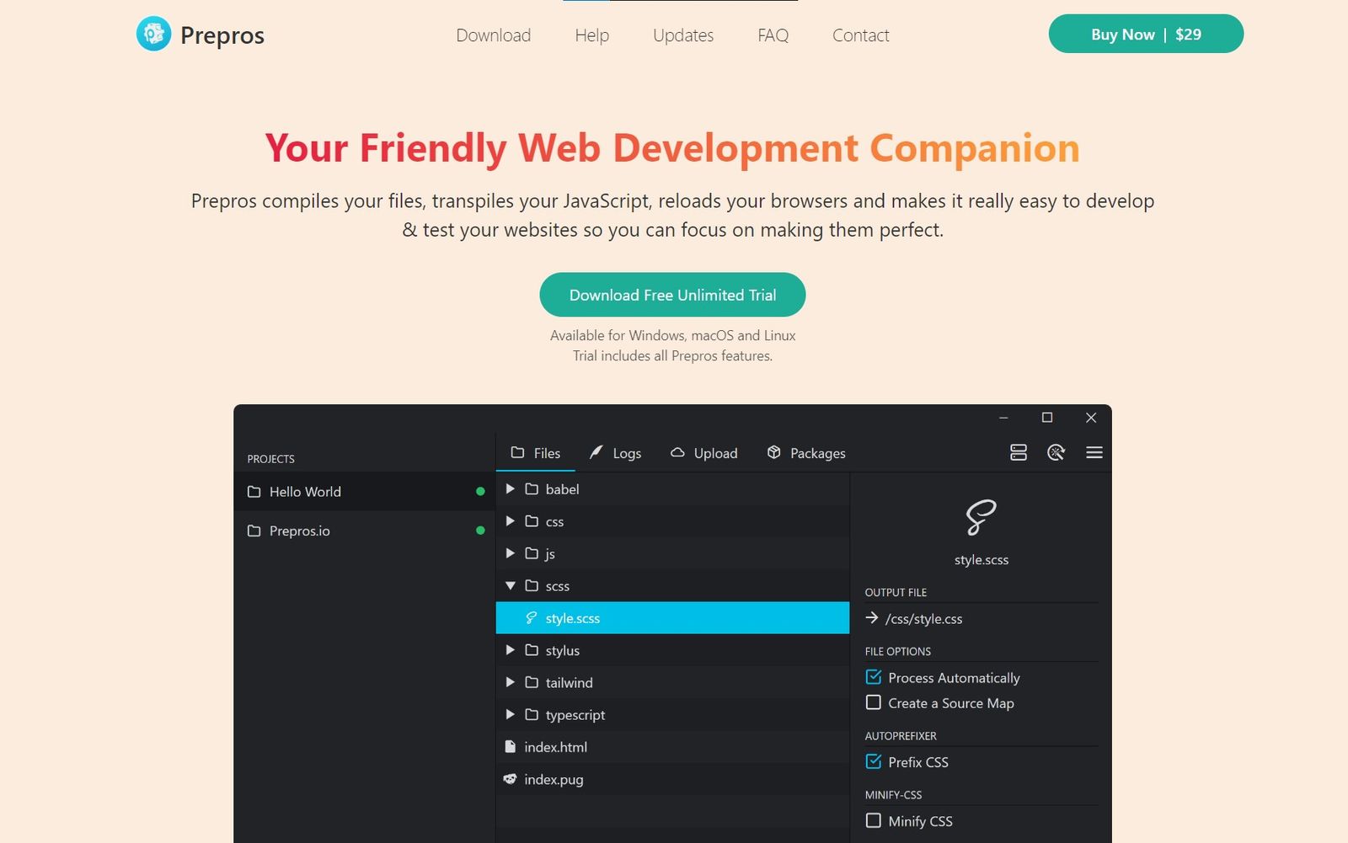Click the arrow icon beside /css/style.css
The height and width of the screenshot is (843, 1348).
(x=871, y=618)
